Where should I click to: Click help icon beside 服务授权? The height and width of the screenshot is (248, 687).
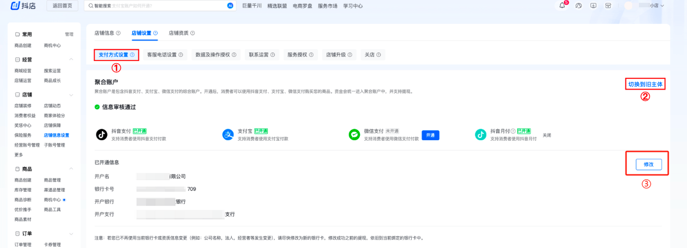(x=311, y=55)
